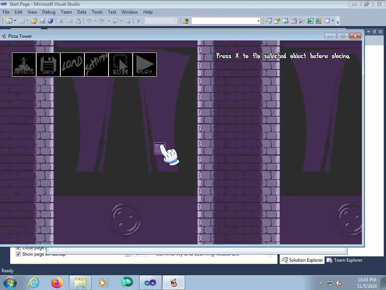Switch to the Team Explorer tab
Screen dimensions: 386x290
coord(345,260)
